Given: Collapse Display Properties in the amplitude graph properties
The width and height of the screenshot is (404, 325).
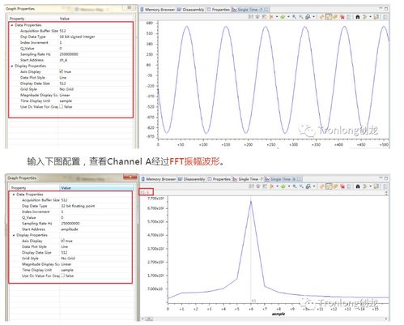Looking at the screenshot, I should (14, 235).
